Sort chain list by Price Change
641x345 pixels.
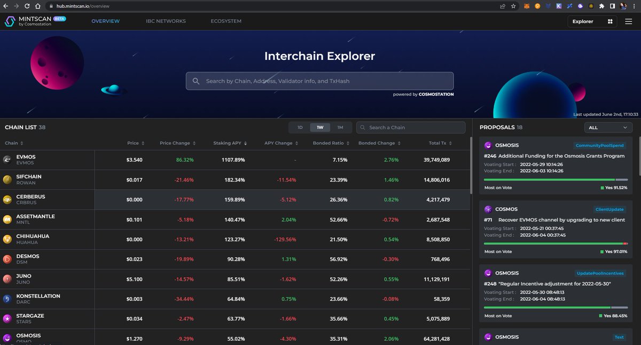[178, 143]
